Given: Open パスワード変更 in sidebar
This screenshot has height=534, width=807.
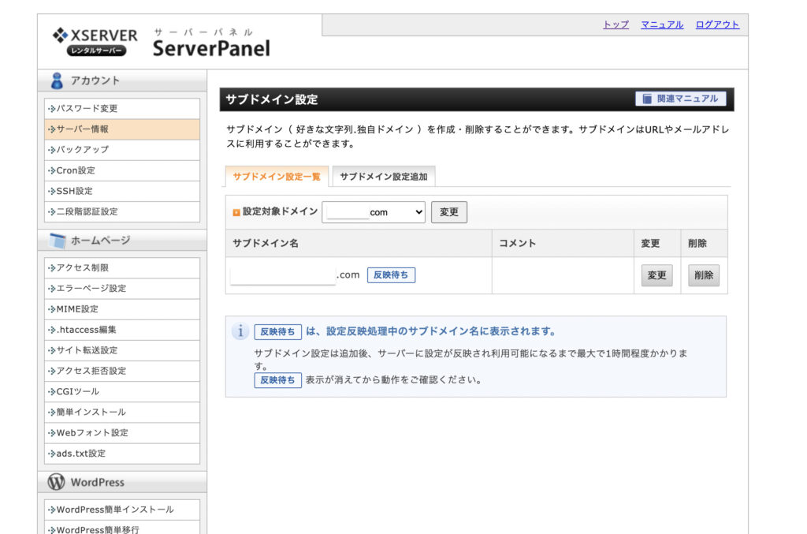Looking at the screenshot, I should tap(122, 109).
